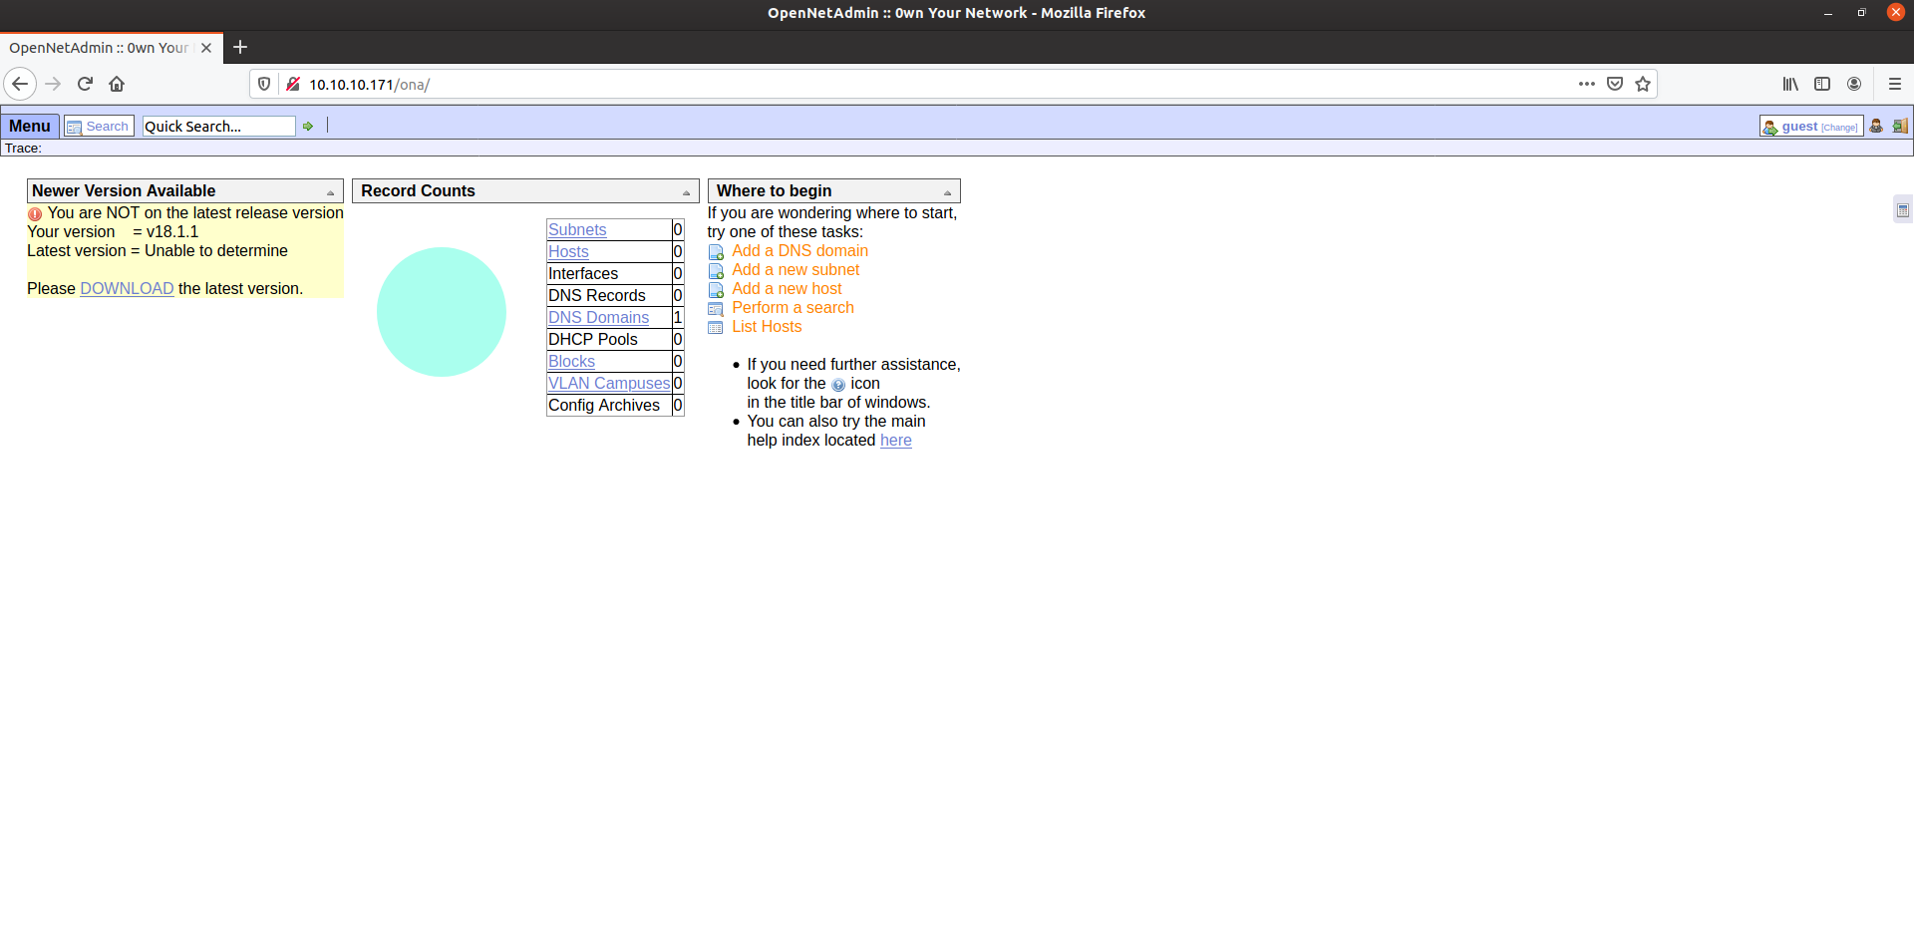This screenshot has width=1914, height=933.
Task: Open Firefox hamburger menu
Action: click(x=1895, y=84)
